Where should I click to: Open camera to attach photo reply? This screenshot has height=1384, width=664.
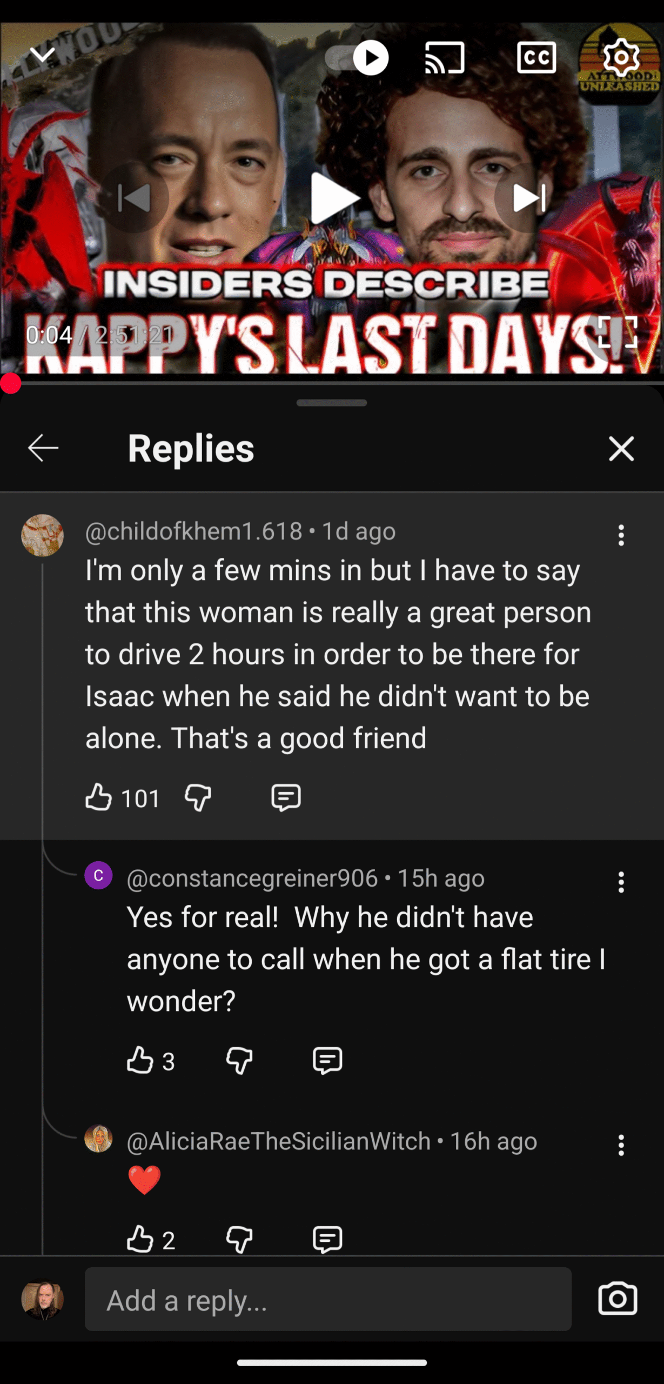(618, 1298)
